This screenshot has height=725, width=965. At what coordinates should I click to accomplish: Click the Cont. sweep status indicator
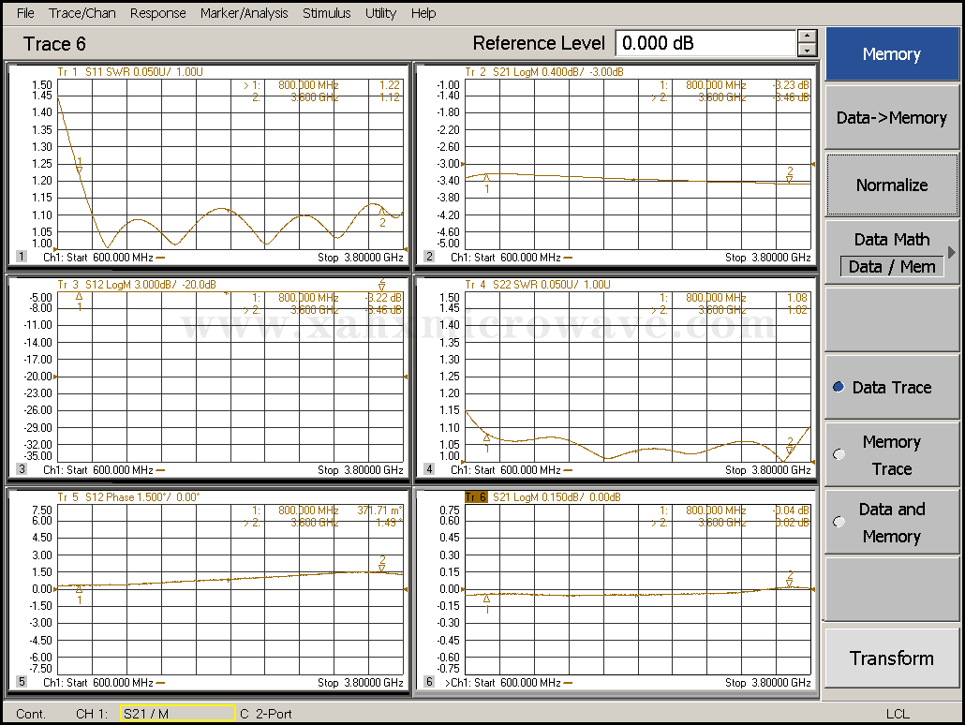(31, 714)
